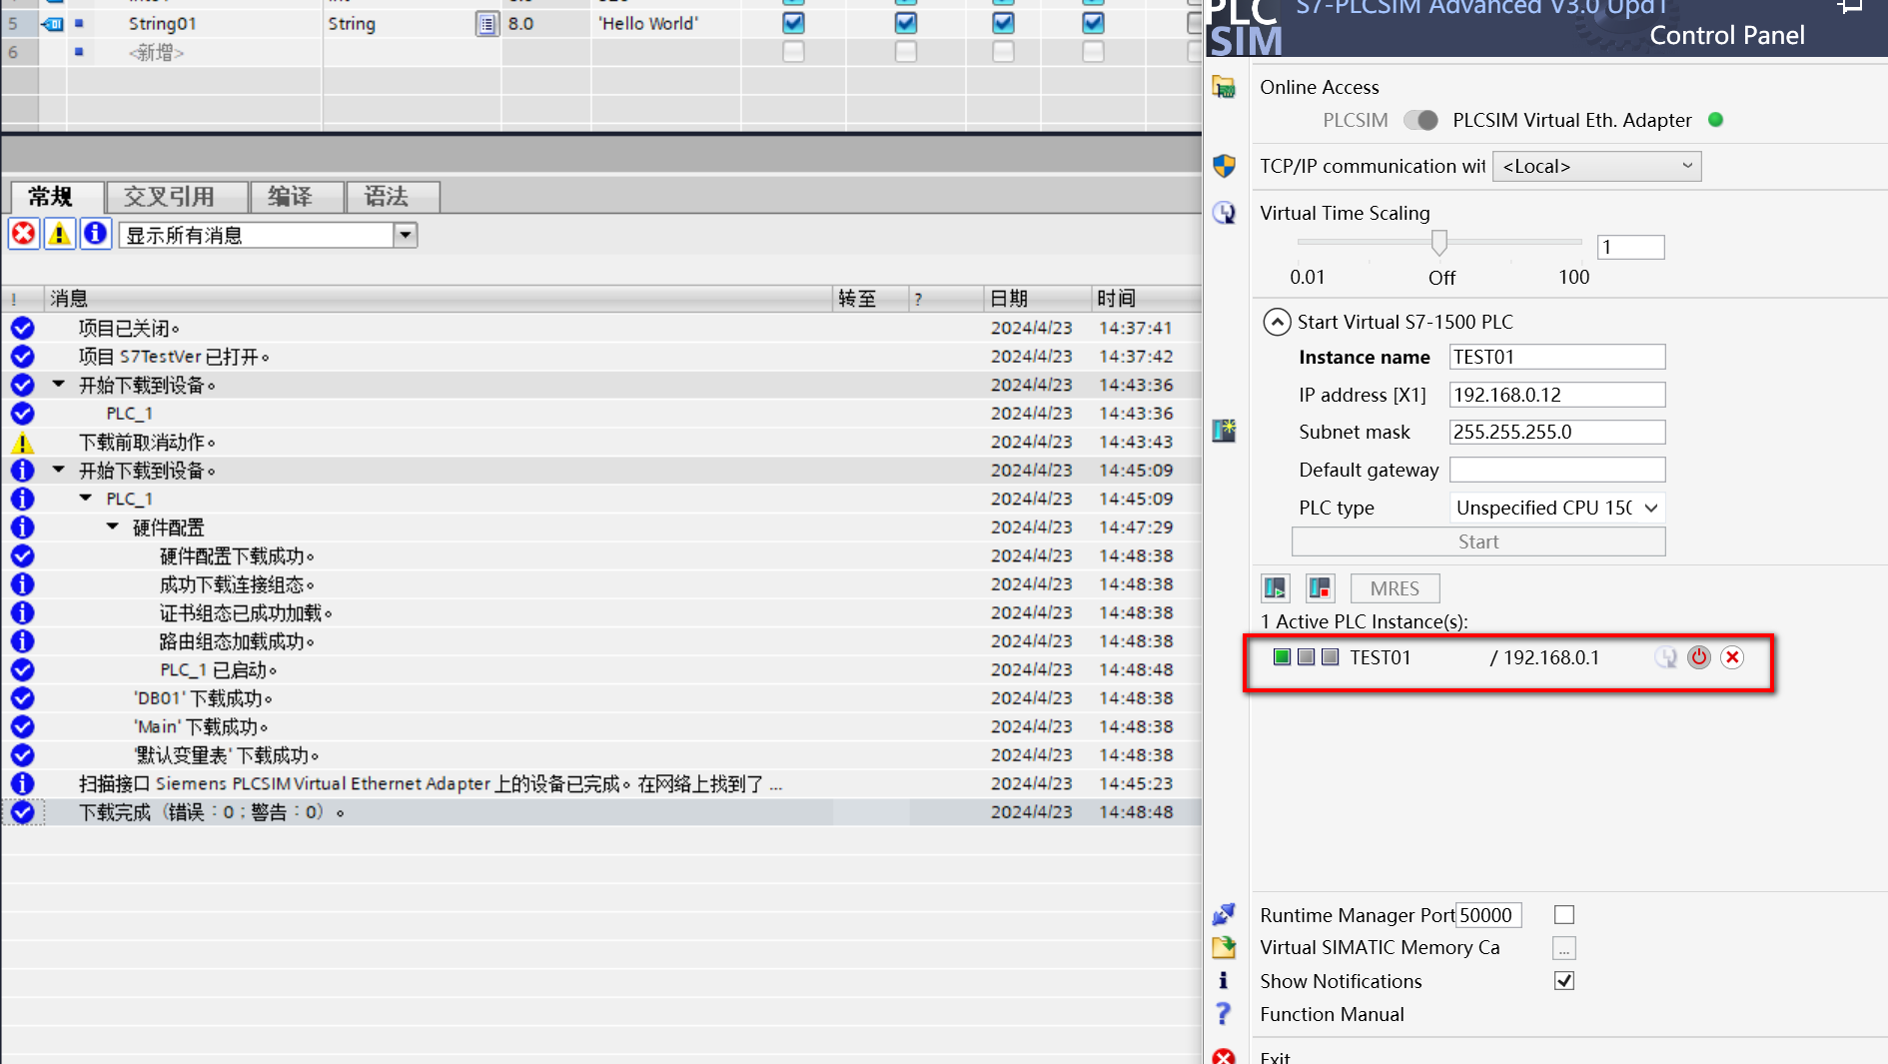Viewport: 1888px width, 1064px height.
Task: Click TEST01 virtual time clock icon
Action: [1666, 657]
